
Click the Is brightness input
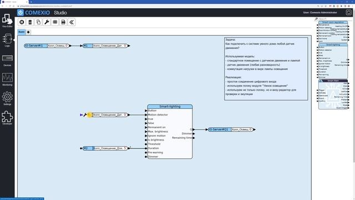155,140
